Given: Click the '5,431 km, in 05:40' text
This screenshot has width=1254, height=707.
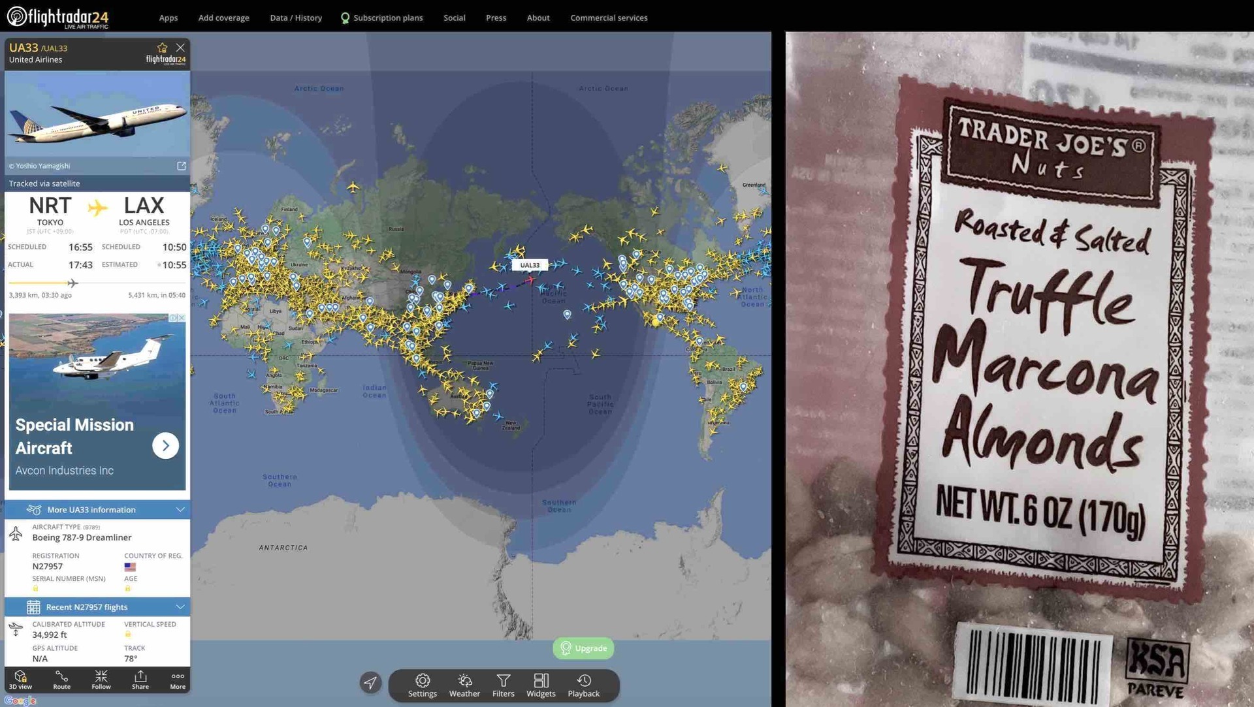Looking at the screenshot, I should 157,295.
